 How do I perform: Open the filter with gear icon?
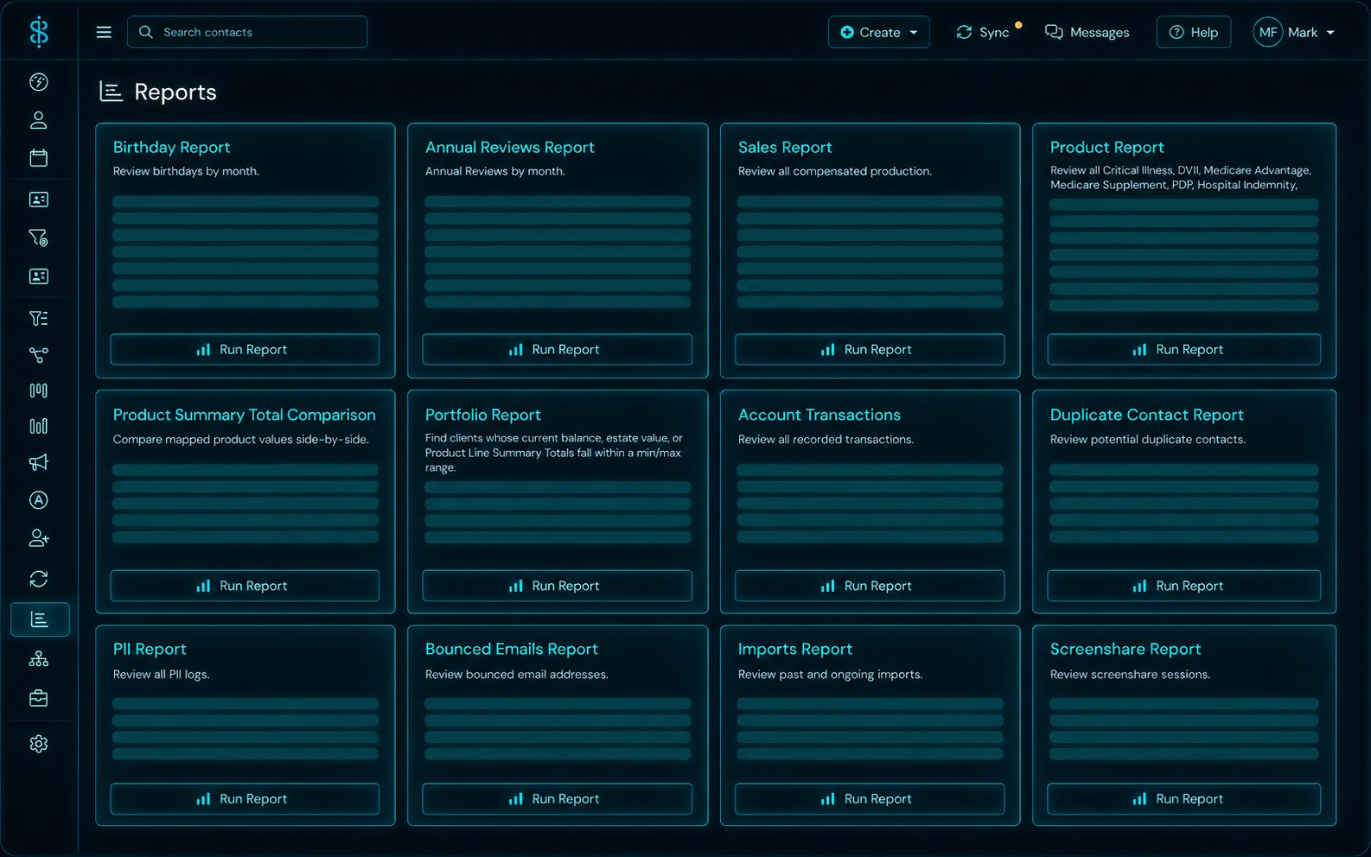38,238
